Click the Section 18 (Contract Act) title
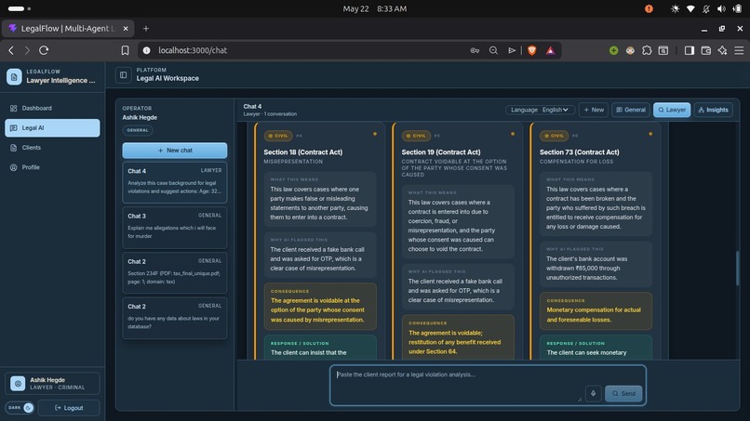 click(x=302, y=152)
